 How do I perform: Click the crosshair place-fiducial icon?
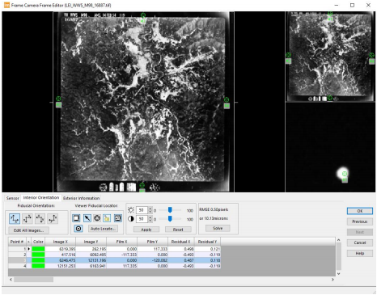point(97,218)
